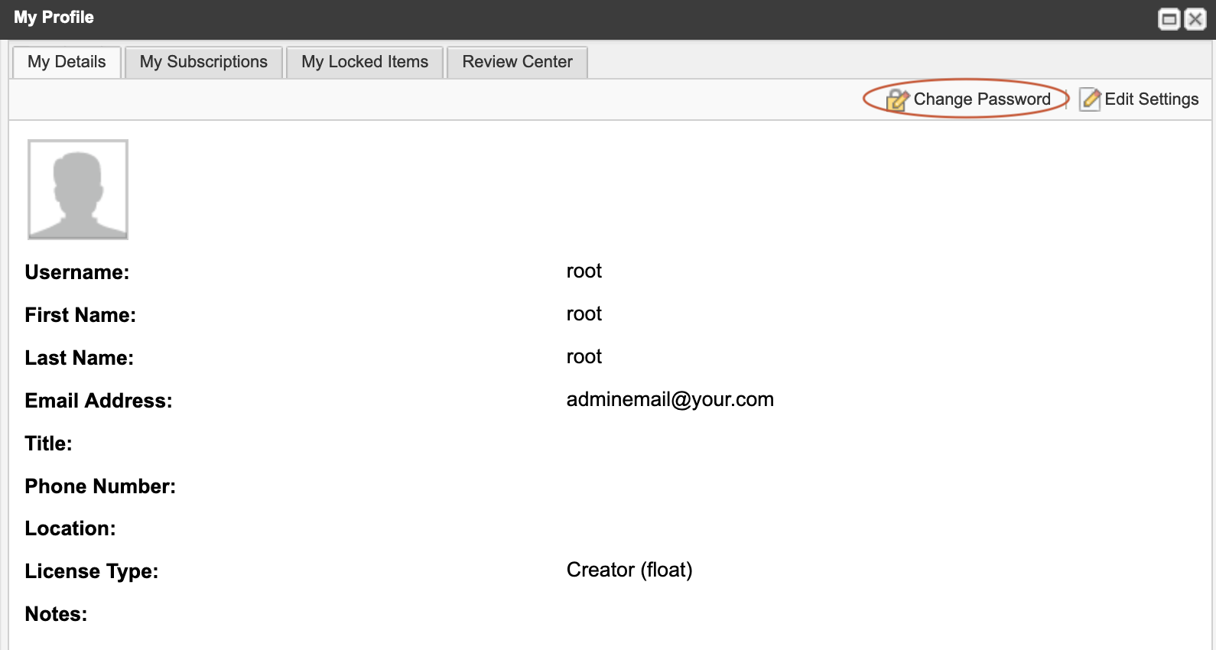The width and height of the screenshot is (1216, 650).
Task: Go to the Review Center tab
Action: click(517, 62)
